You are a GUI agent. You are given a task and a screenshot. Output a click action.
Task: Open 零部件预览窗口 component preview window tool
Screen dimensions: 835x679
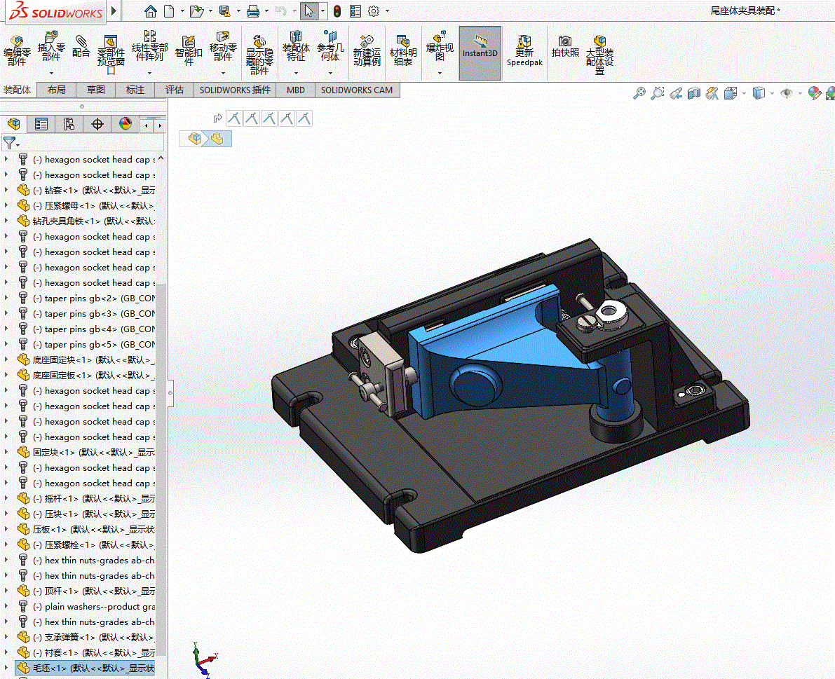pyautogui.click(x=111, y=55)
